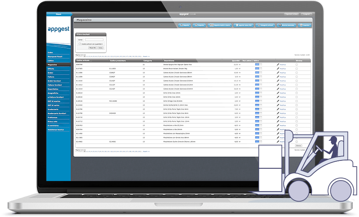The image size is (359, 217).
Task: Sort by Codice articolo column arrow
Action: [x=91, y=60]
